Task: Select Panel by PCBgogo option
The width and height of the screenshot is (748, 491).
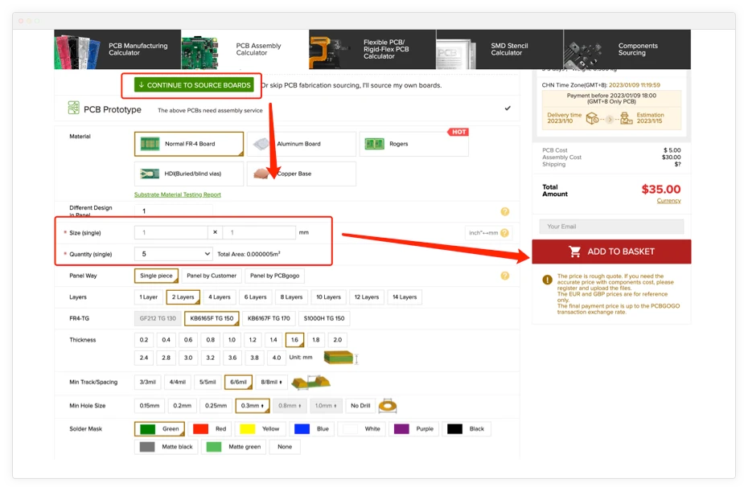Action: (275, 276)
